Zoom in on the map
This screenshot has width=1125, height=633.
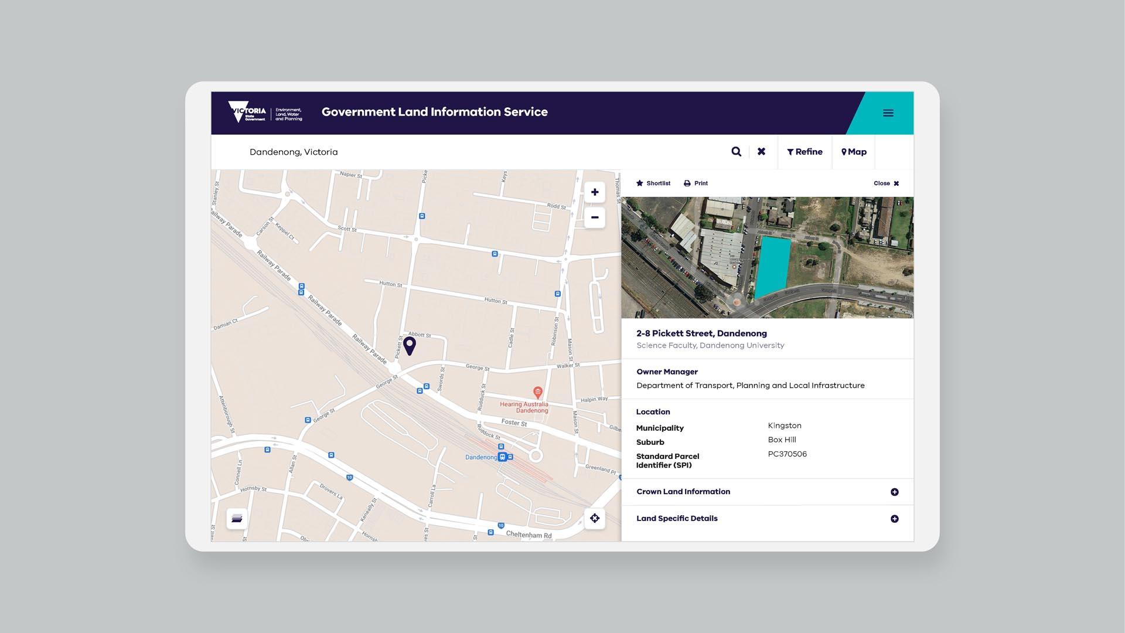point(594,192)
